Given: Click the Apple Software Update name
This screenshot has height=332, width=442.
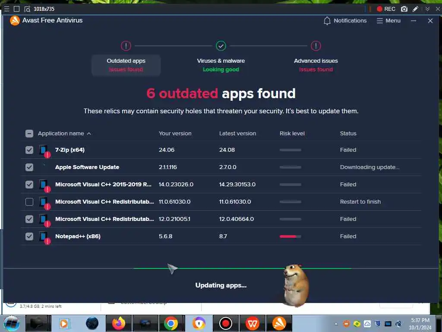Looking at the screenshot, I should (87, 167).
